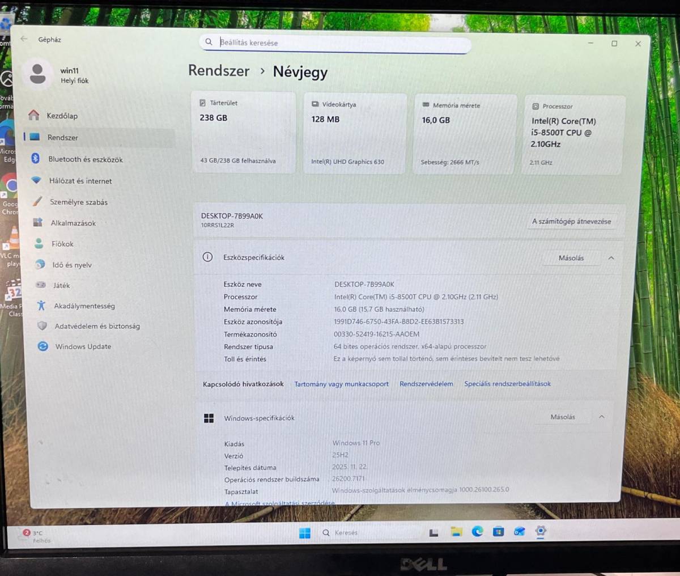Screen dimensions: 680x576
Task: Click the Beállítás keresése search box
Action: point(334,43)
